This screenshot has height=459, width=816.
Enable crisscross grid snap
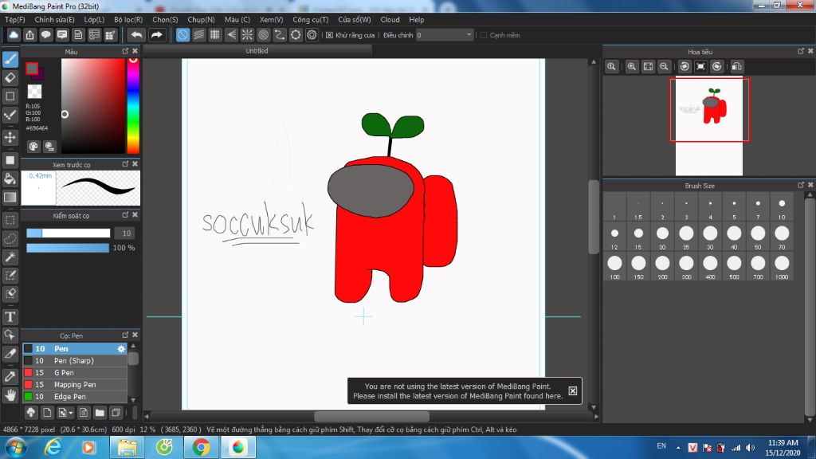215,35
